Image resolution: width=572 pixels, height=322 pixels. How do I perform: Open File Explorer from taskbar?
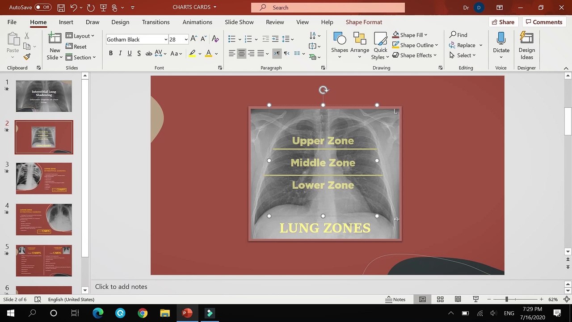point(165,313)
